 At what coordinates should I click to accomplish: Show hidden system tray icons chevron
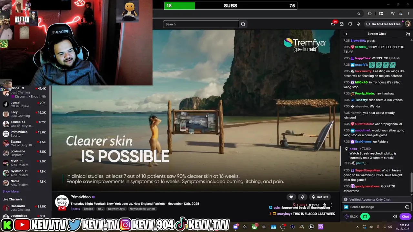pos(357,227)
